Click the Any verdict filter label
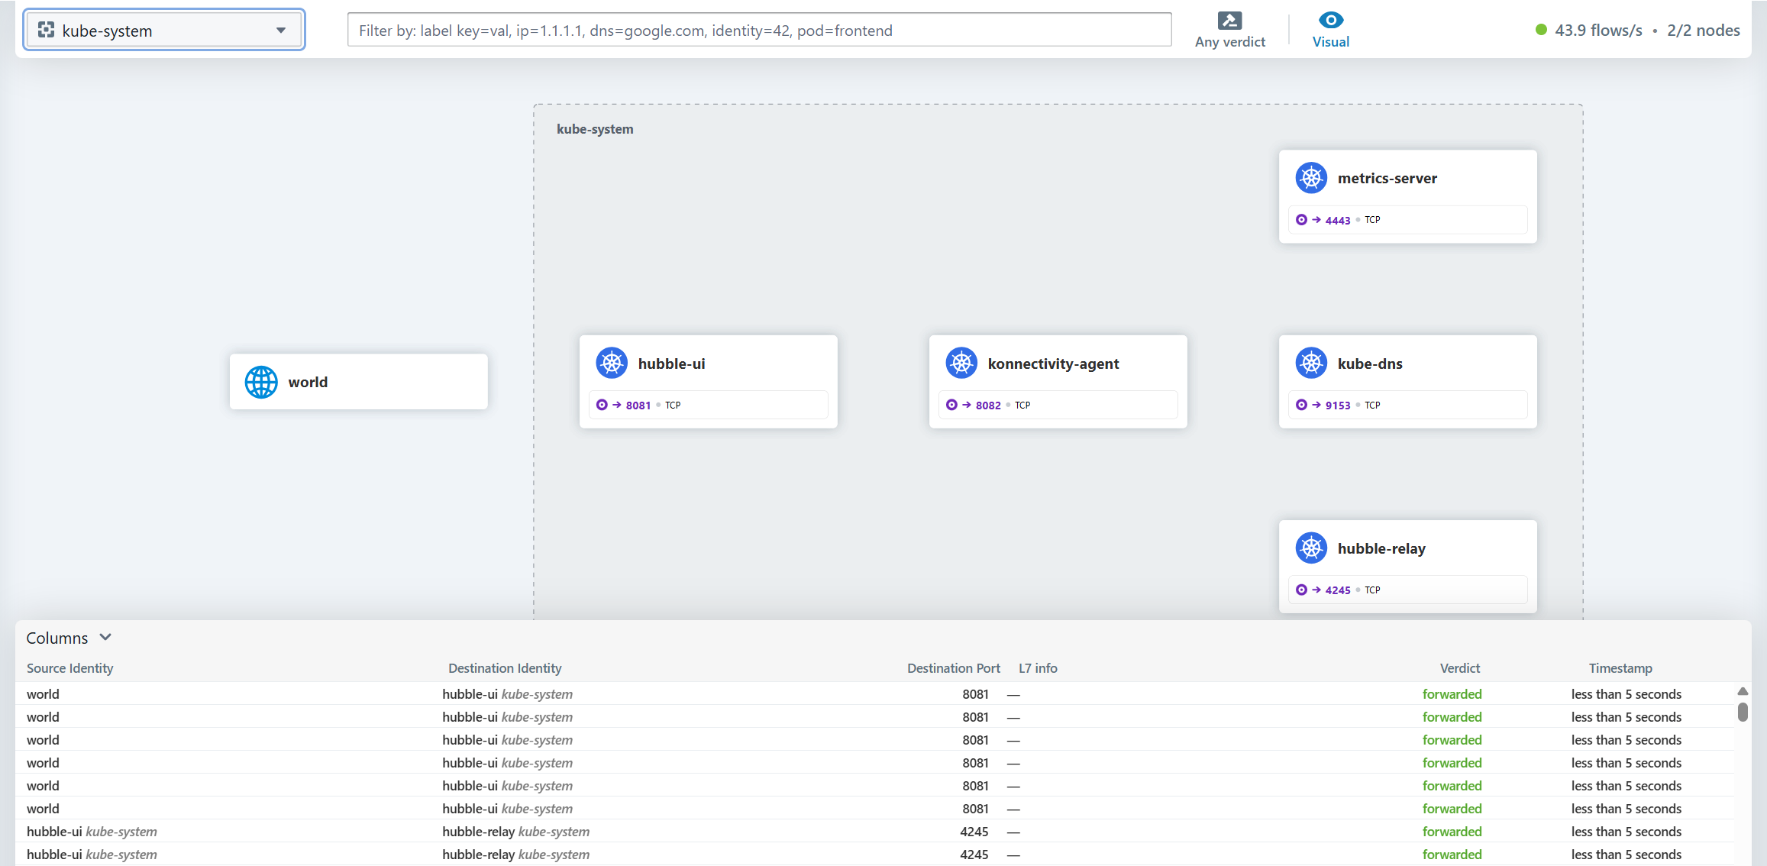Screen dimensions: 1767x866 pos(1229,42)
